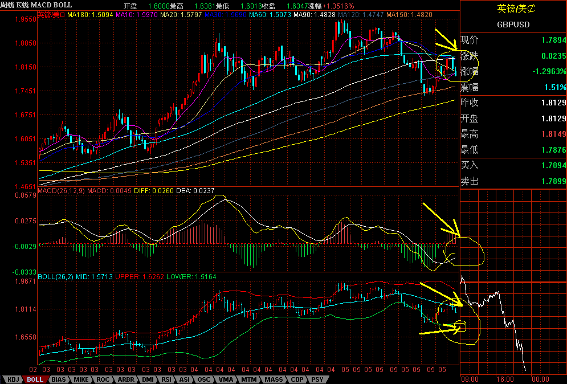Select the ROC indicator tab
Screen dimensions: 567x384
pos(103,379)
